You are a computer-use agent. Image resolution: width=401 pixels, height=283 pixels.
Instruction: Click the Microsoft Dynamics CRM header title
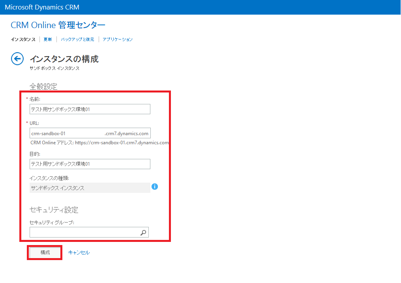(42, 7)
